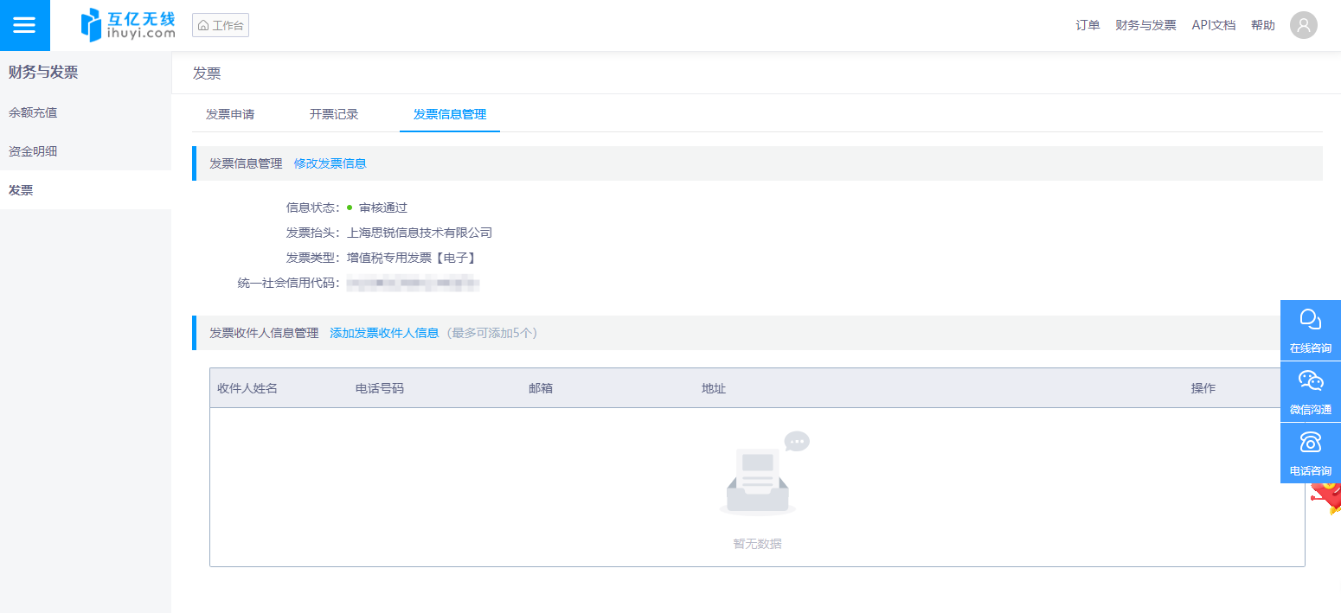The width and height of the screenshot is (1341, 613).
Task: Open the user avatar profile icon
Action: [x=1303, y=25]
